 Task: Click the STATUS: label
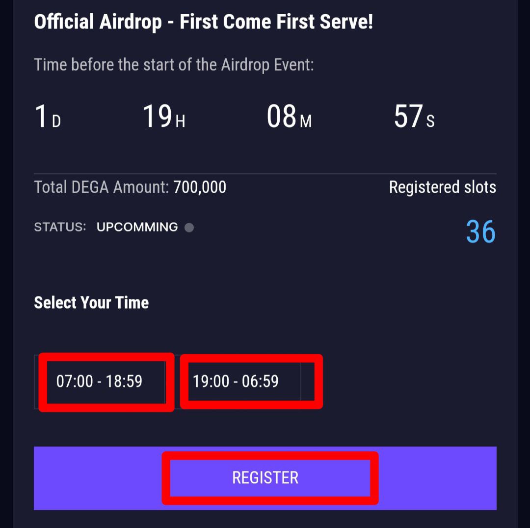point(60,227)
